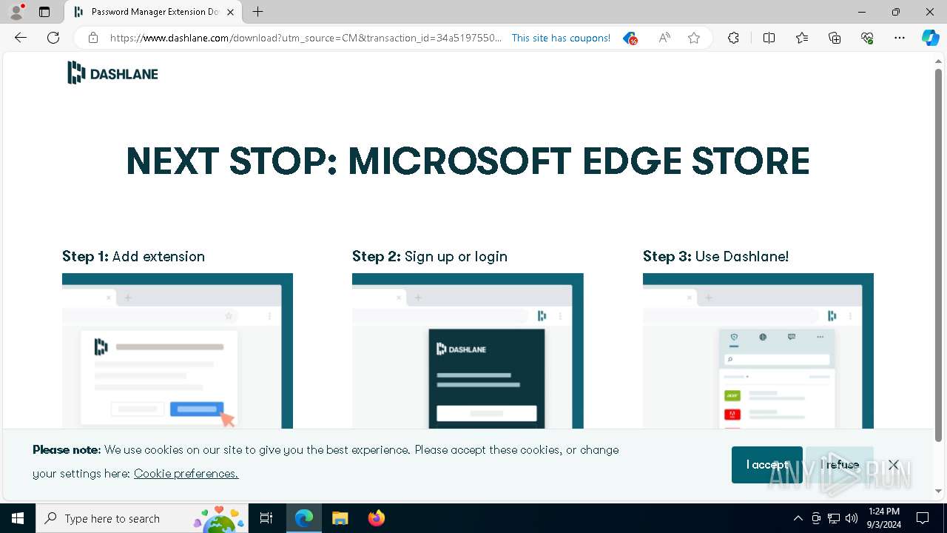Open the shopping coupons tag icon

click(x=630, y=38)
